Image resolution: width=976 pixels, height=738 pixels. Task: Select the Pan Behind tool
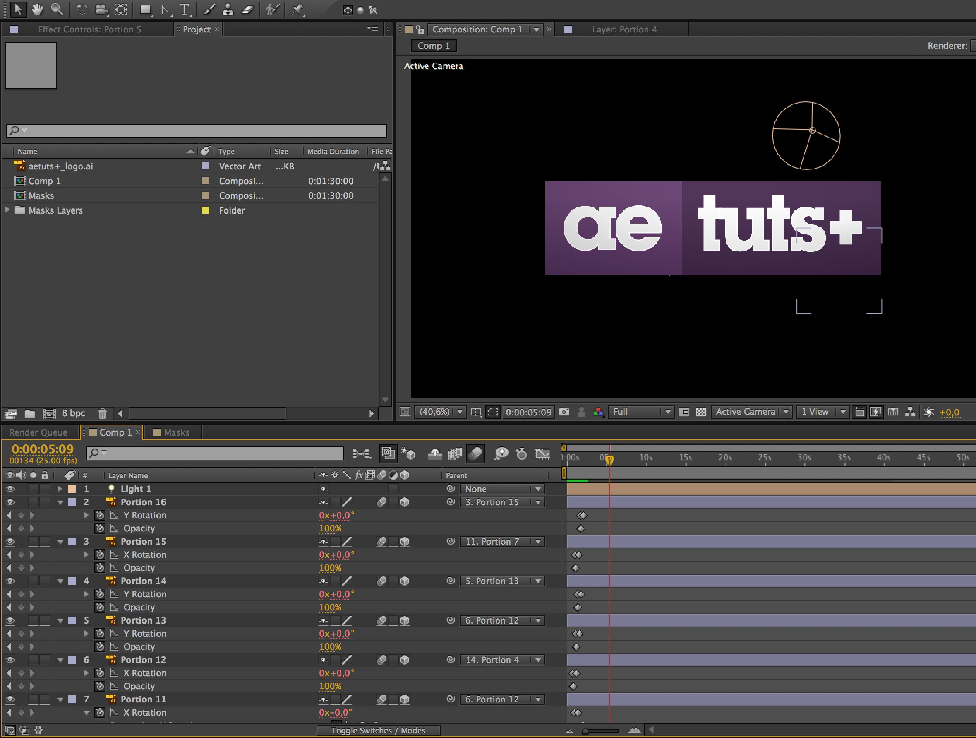pos(121,9)
